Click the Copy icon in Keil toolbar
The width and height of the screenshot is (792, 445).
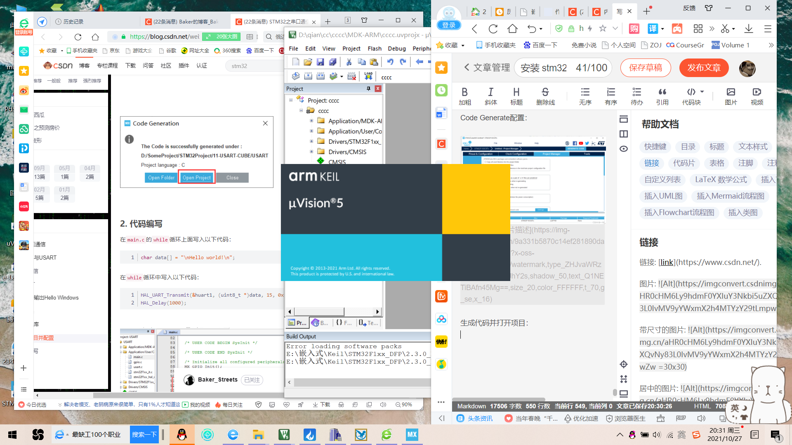click(x=362, y=62)
